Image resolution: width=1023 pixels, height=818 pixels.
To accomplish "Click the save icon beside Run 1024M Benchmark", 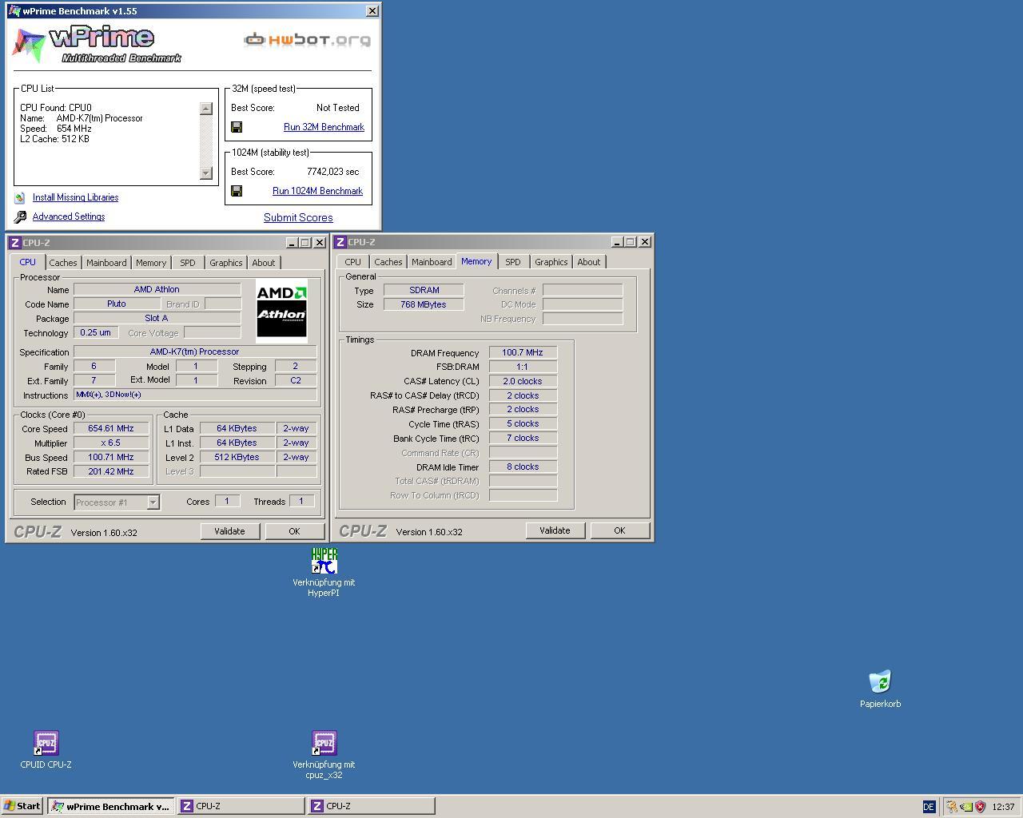I will pyautogui.click(x=237, y=191).
